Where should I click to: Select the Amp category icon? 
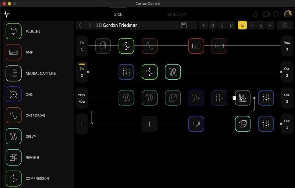13,52
